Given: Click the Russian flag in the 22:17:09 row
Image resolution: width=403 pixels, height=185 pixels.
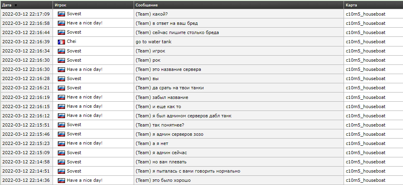Looking at the screenshot, I should point(61,14).
